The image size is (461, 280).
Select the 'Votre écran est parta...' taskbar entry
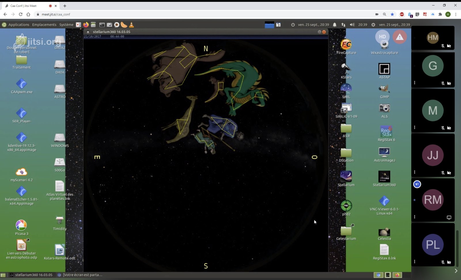tap(80, 275)
